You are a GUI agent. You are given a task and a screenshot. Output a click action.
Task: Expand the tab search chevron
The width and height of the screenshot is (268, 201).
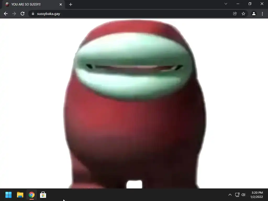[226, 4]
